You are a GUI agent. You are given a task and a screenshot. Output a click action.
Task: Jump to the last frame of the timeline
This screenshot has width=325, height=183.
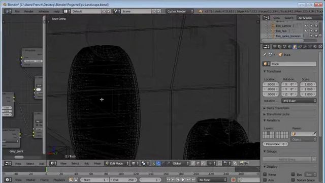coord(193,179)
